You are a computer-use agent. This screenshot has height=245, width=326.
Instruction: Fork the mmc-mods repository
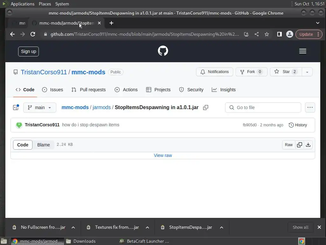252,72
